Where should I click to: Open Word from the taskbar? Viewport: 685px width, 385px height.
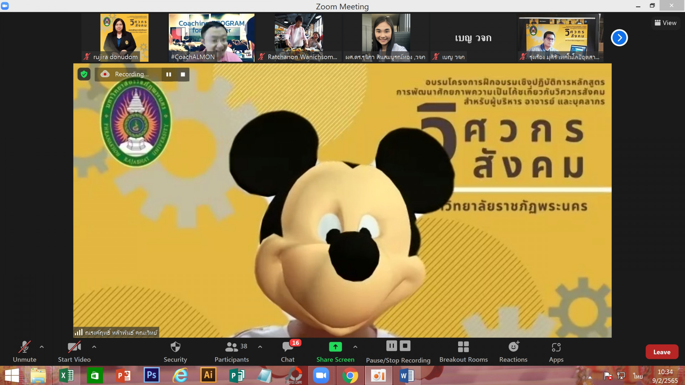(x=407, y=376)
